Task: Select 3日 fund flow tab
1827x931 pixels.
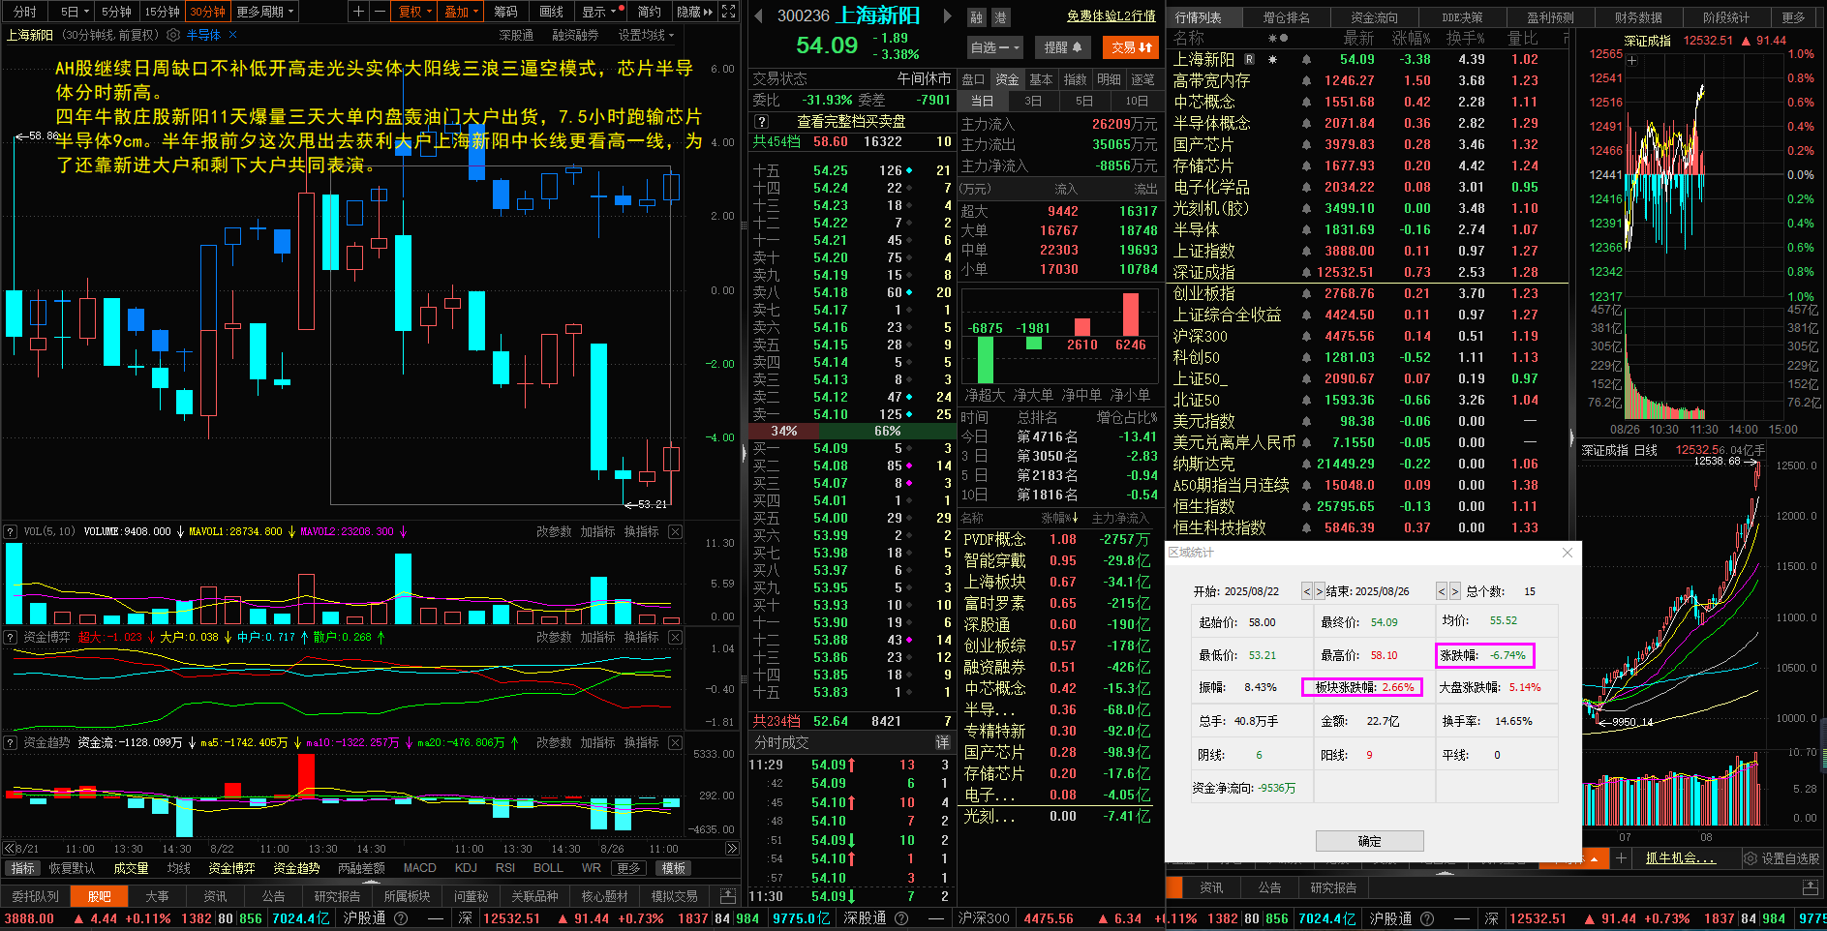Action: (x=1033, y=101)
